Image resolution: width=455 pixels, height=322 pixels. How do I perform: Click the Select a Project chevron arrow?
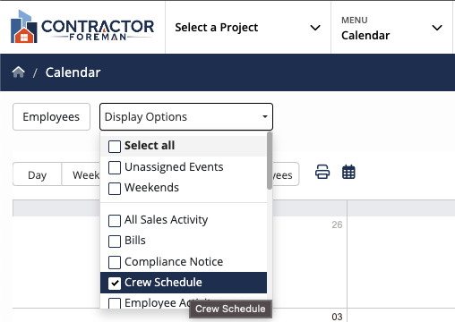(x=315, y=28)
